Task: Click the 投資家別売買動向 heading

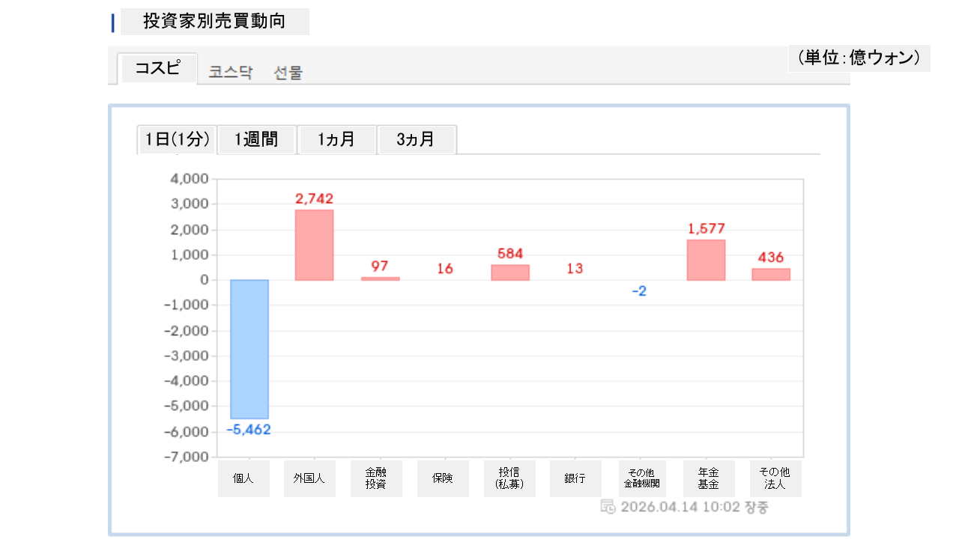Action: [x=214, y=22]
